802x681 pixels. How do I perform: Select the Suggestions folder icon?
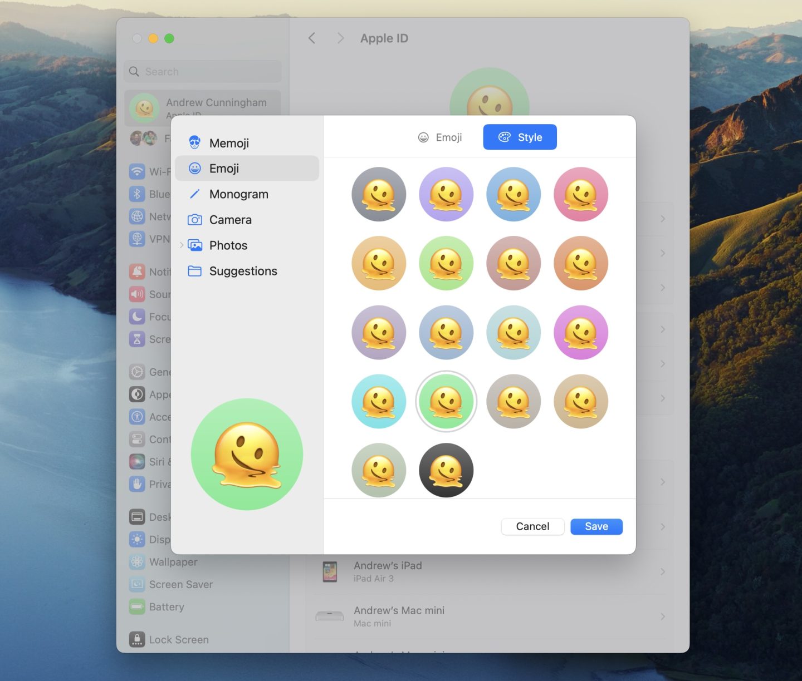pos(194,271)
